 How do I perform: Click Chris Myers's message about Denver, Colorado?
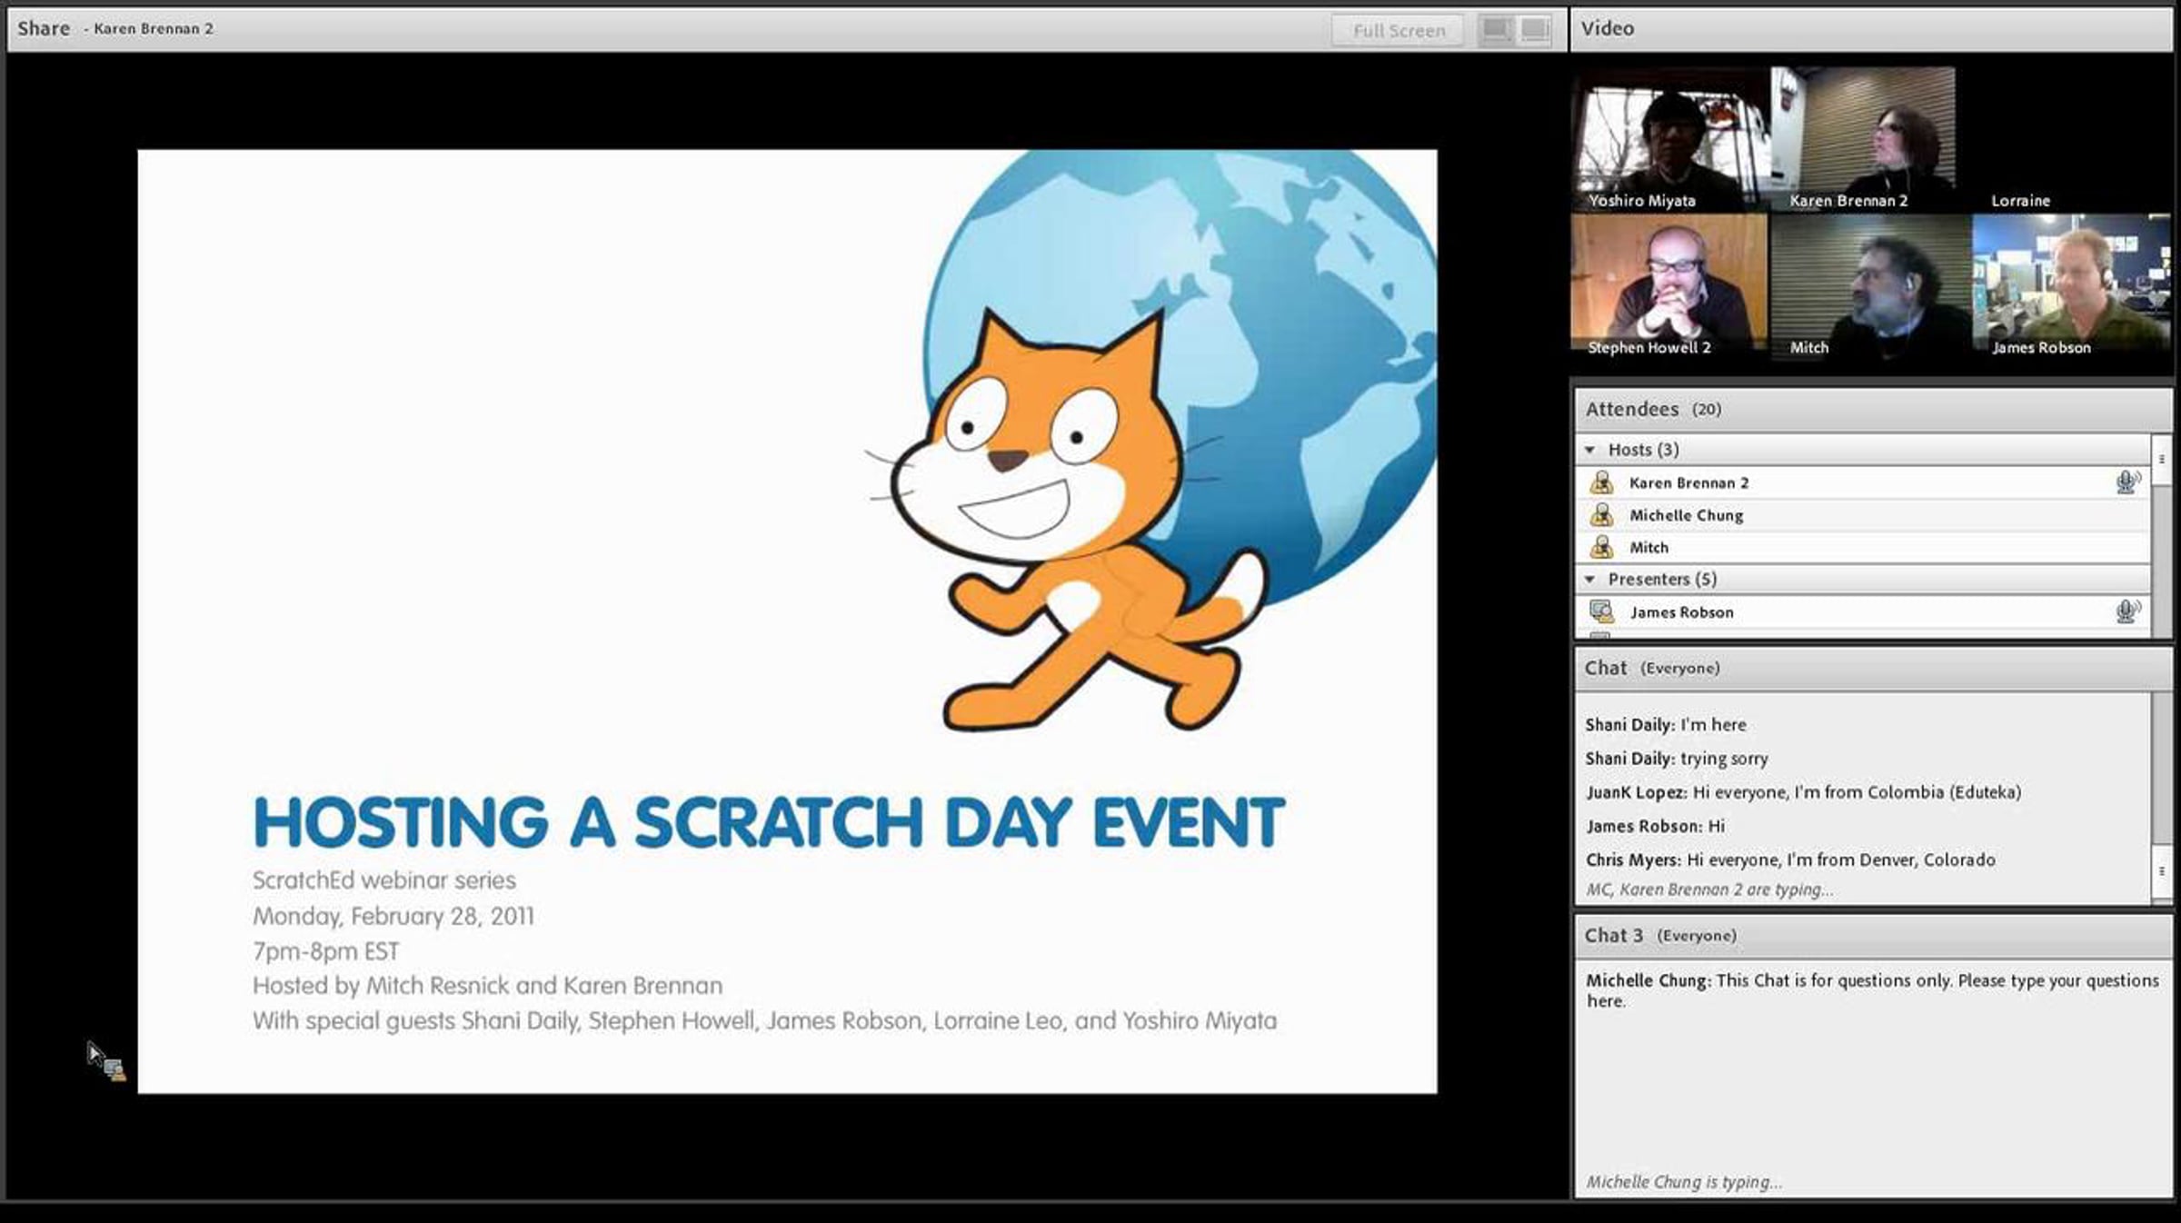1790,860
